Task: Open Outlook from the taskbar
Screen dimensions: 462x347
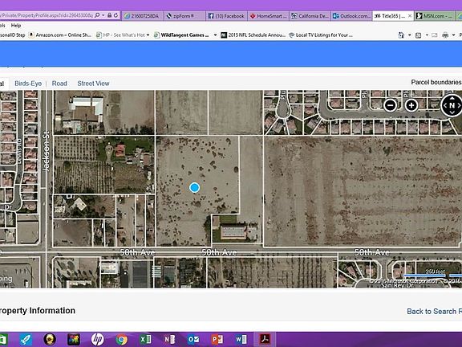Action: (193, 339)
